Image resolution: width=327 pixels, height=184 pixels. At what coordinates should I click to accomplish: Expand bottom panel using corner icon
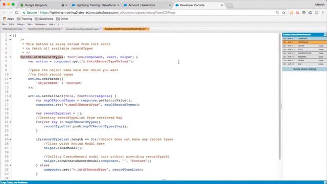point(325,182)
